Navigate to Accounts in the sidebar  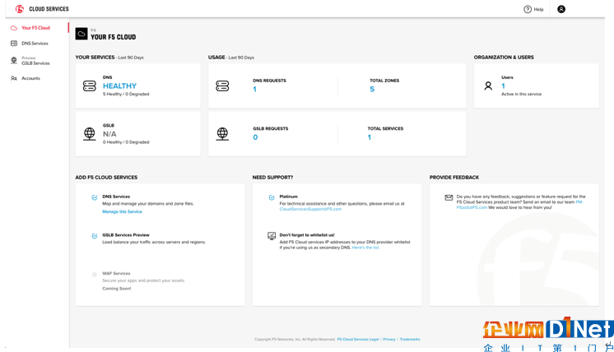(31, 78)
